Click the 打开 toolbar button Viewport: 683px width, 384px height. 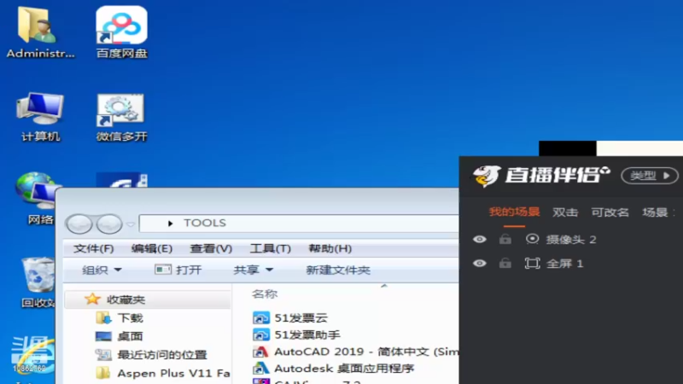pos(178,270)
